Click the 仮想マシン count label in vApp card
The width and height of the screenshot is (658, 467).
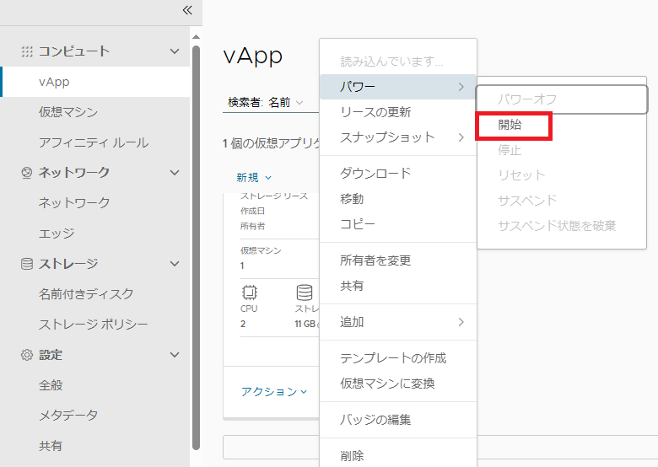(261, 250)
